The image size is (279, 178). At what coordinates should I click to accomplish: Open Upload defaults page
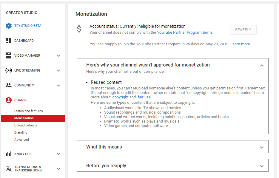pos(26,125)
